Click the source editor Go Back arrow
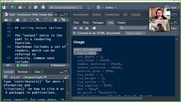Image resolution: width=181 pixels, height=102 pixels. pyautogui.click(x=6, y=20)
